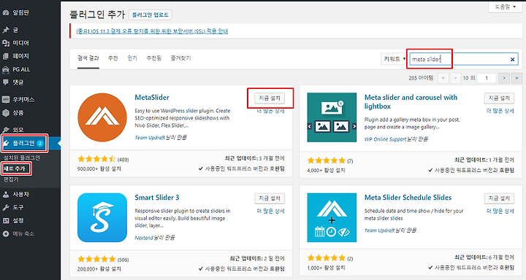View 더 많은 상세 for Meta Slider Schedule Slides
Screen dimensions: 526x280
coord(500,211)
